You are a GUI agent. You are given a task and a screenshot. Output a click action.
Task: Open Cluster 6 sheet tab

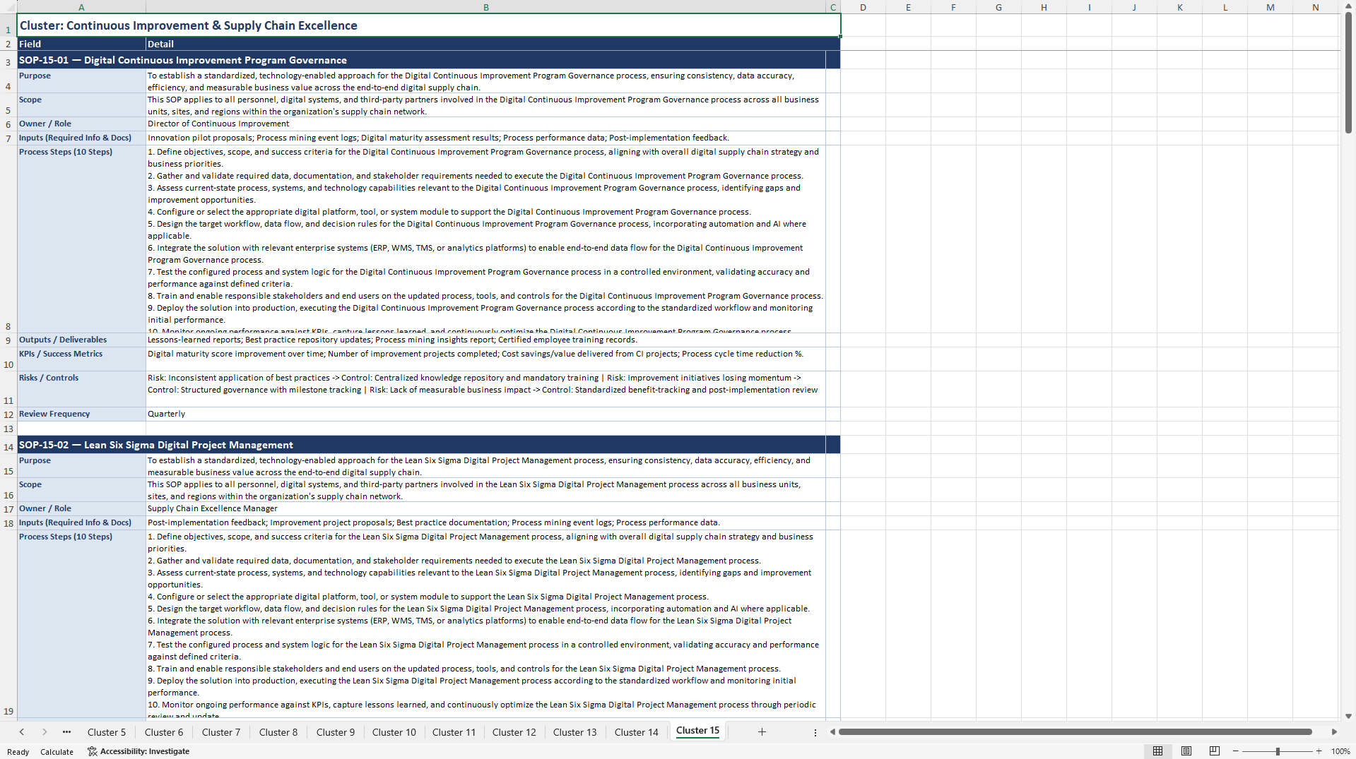tap(164, 732)
